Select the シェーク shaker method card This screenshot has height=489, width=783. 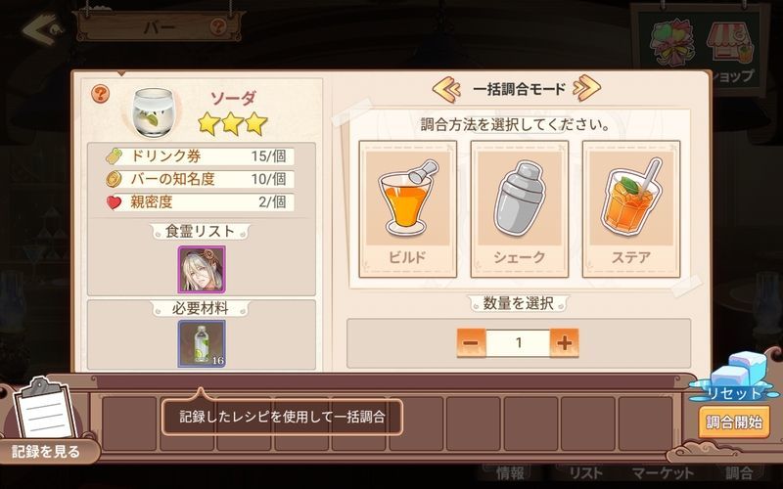tap(520, 209)
